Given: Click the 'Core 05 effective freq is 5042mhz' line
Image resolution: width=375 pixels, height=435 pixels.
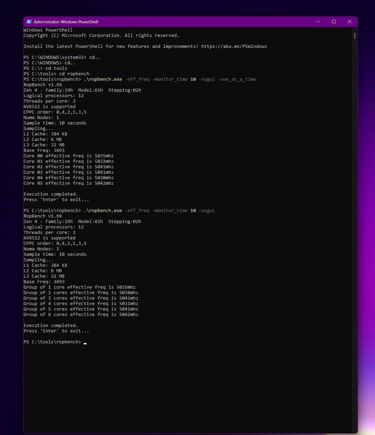Looking at the screenshot, I should click(69, 183).
